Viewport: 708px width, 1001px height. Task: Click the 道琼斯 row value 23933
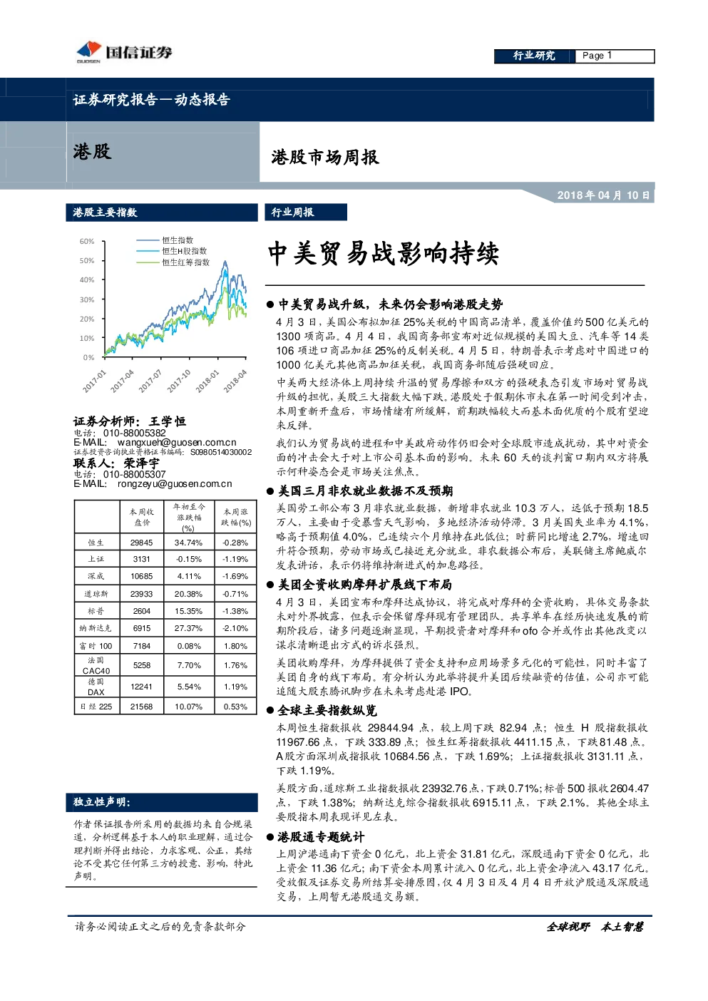pos(142,594)
